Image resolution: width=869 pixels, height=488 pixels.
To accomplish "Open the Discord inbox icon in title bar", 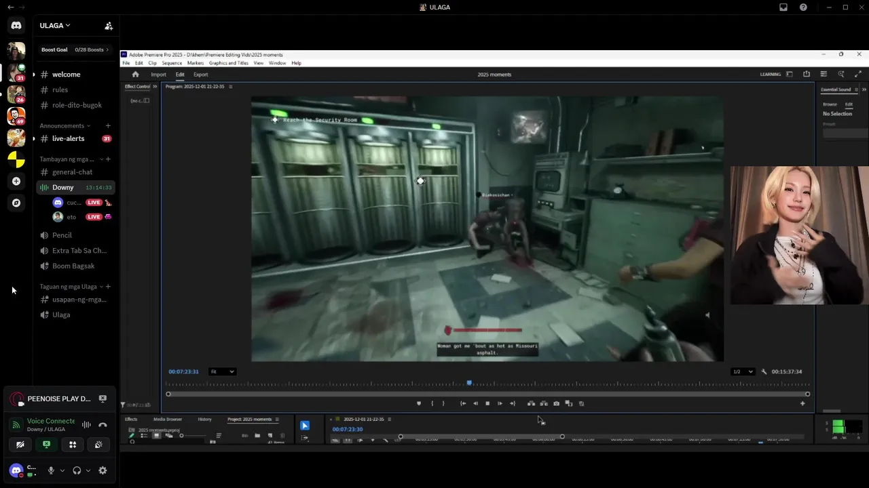I will coord(783,7).
